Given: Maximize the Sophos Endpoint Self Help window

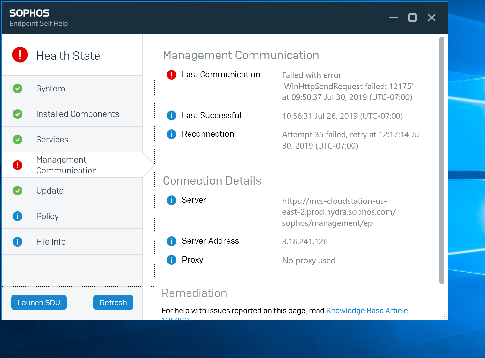Looking at the screenshot, I should 412,18.
